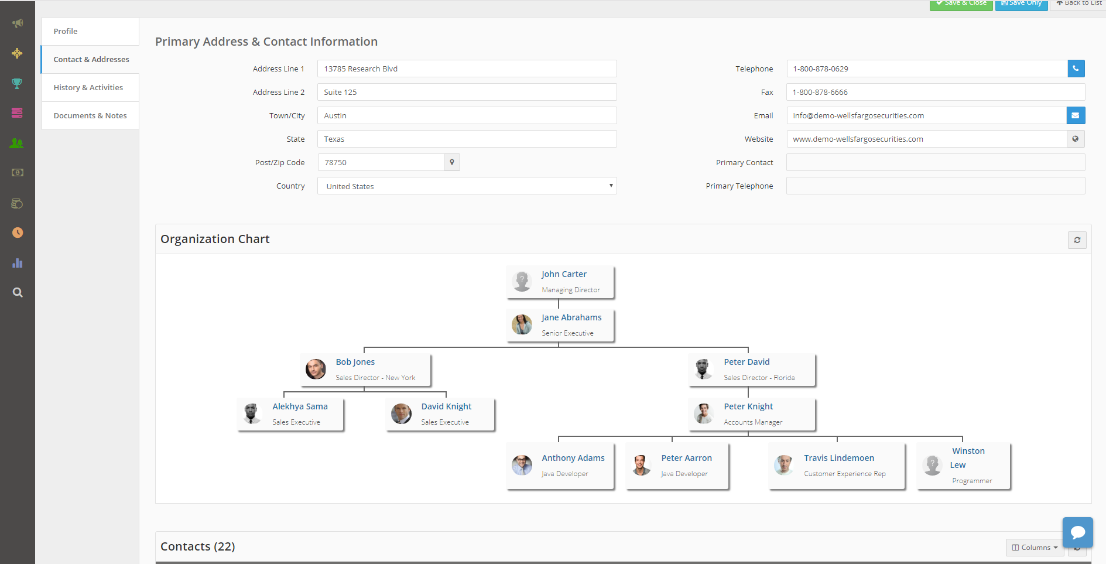Click the Fax number field
The height and width of the screenshot is (564, 1106).
pos(936,92)
